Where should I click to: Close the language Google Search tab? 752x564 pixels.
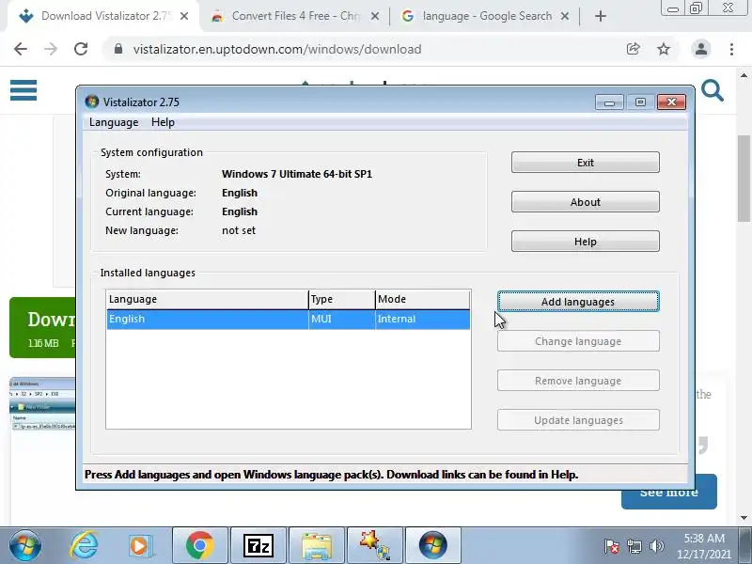coord(565,16)
